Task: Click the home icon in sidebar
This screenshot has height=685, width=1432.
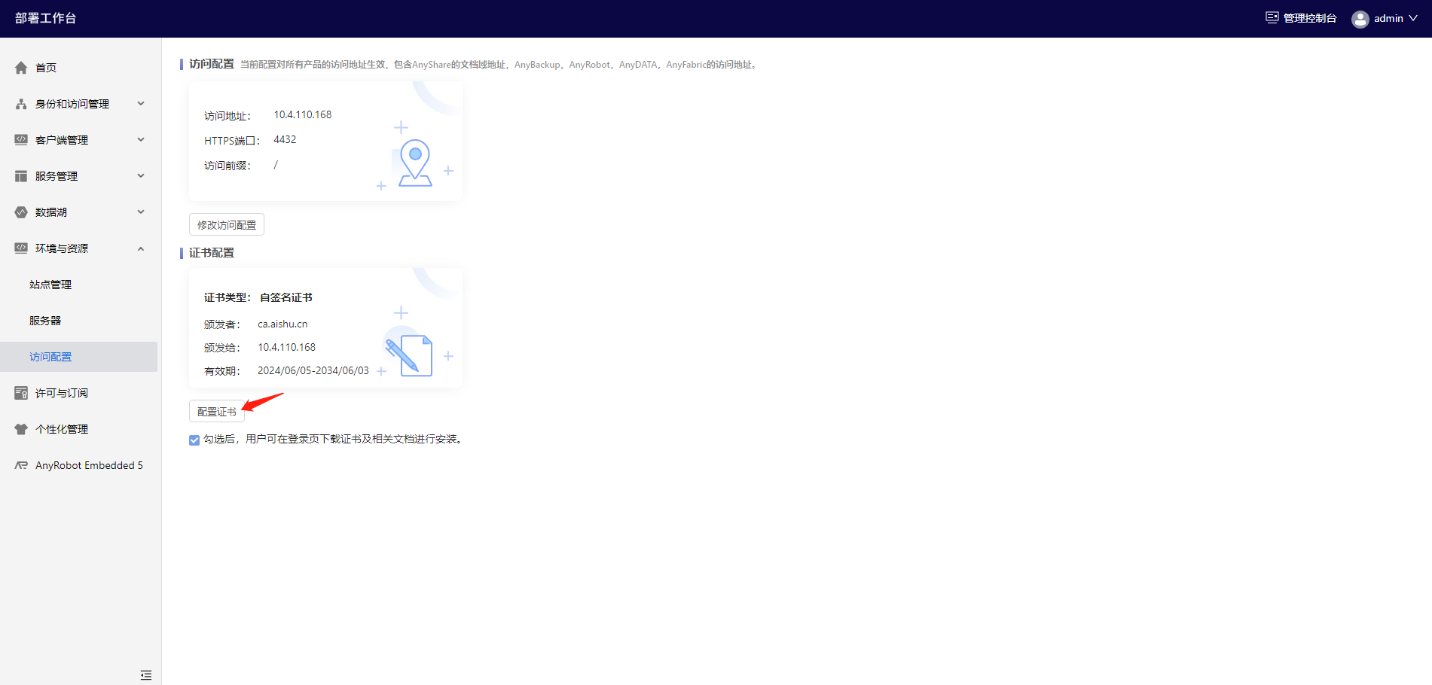Action: click(x=21, y=68)
